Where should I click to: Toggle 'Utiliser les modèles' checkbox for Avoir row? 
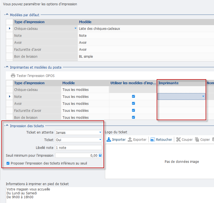click(x=133, y=103)
